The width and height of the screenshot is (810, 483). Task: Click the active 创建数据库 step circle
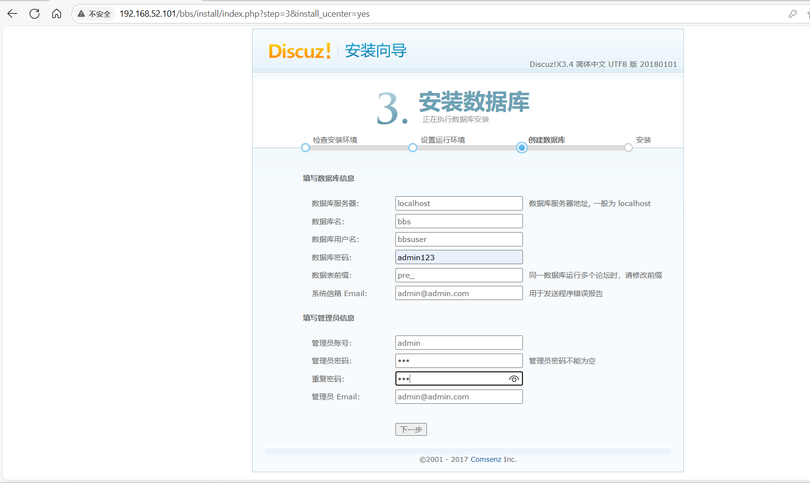[521, 148]
